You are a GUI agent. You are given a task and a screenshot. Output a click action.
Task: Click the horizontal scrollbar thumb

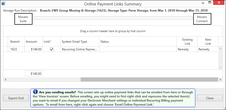click(x=149, y=79)
